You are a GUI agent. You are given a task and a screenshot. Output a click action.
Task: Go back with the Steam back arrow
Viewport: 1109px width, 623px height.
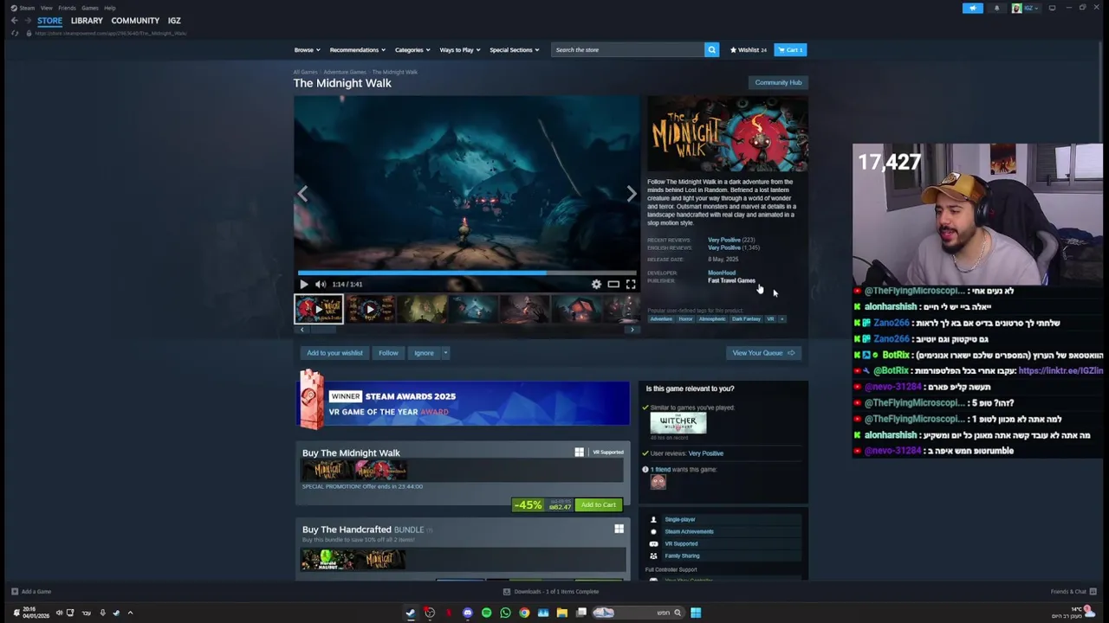tap(15, 21)
